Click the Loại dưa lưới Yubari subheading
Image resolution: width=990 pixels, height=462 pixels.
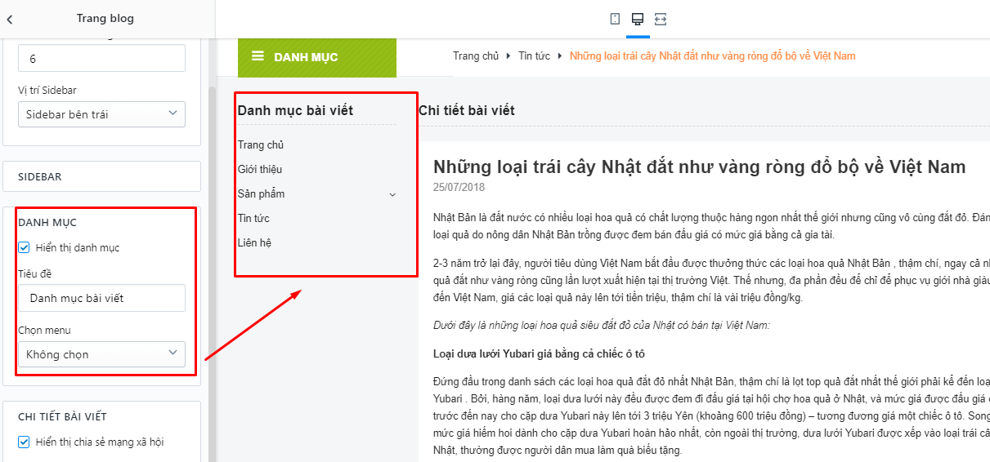tap(540, 353)
